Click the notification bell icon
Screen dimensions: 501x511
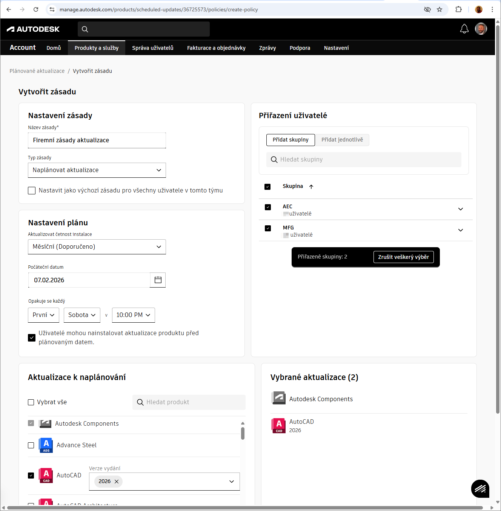464,29
